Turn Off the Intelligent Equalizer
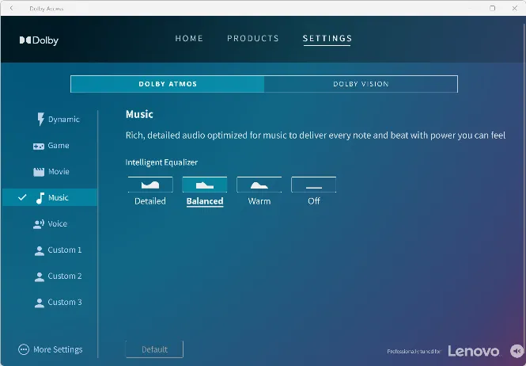Viewport: 526px width, 366px height. point(313,185)
